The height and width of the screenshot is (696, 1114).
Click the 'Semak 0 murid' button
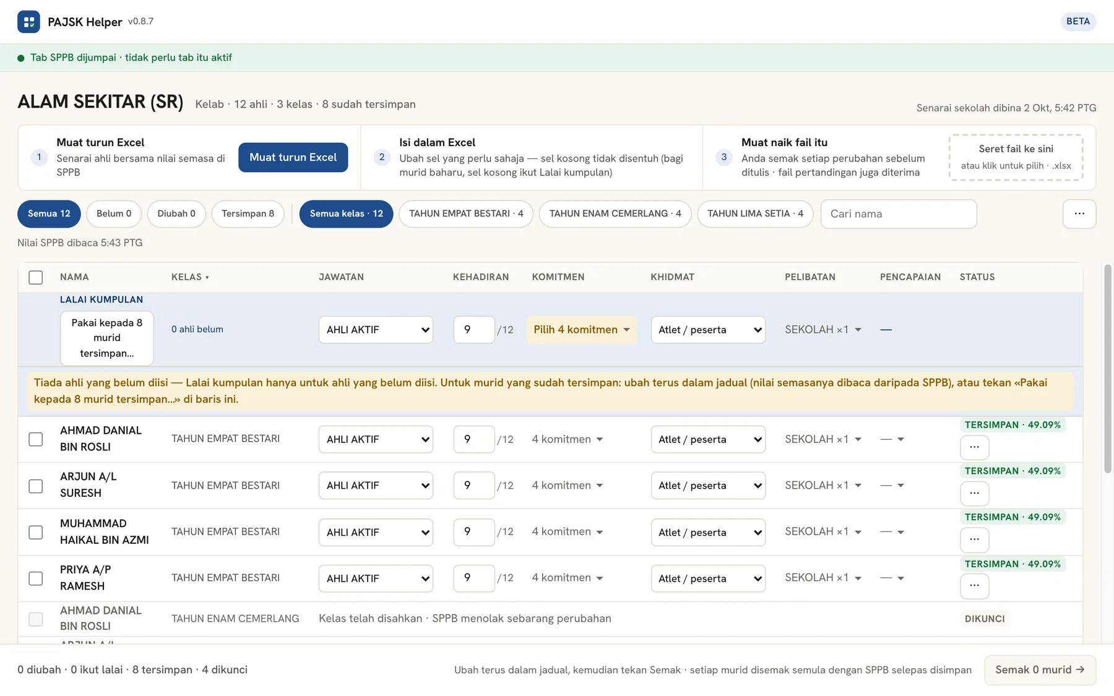click(x=1040, y=670)
